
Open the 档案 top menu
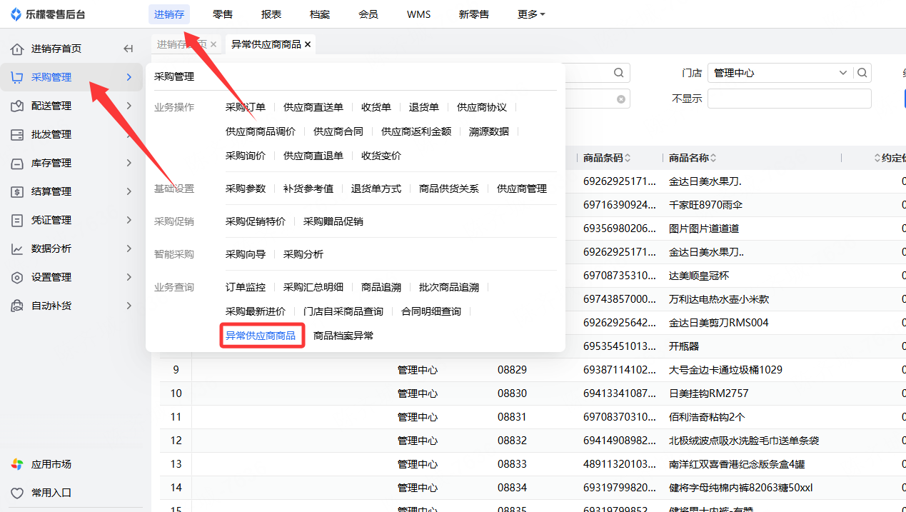click(x=320, y=14)
